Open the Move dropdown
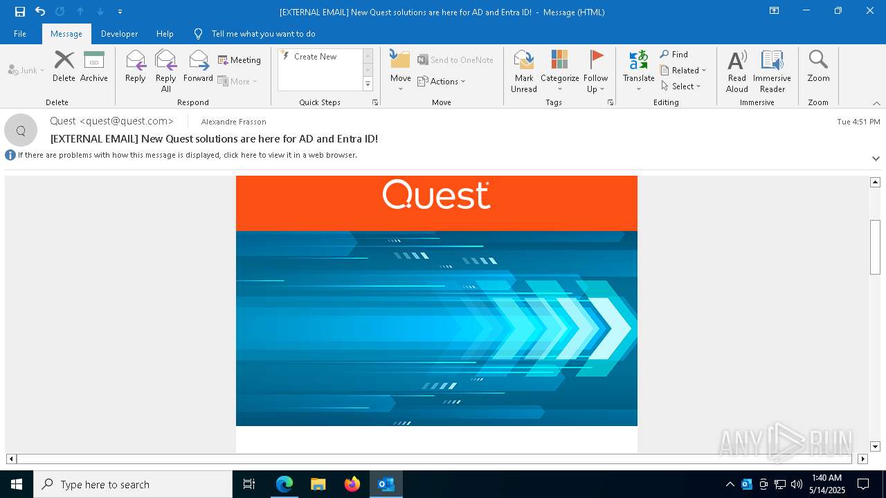The image size is (886, 498). [400, 71]
